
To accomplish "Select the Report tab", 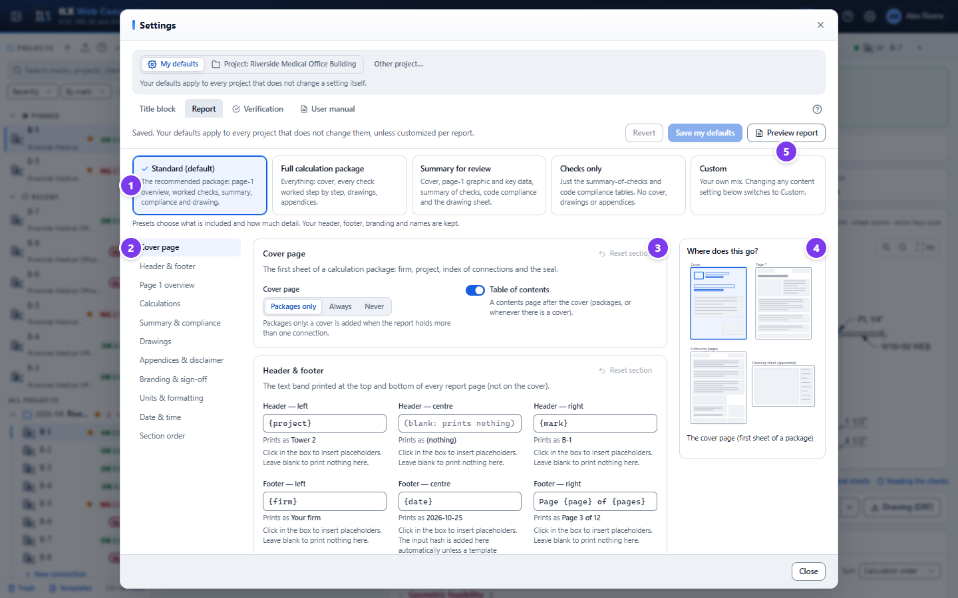I will [x=204, y=109].
